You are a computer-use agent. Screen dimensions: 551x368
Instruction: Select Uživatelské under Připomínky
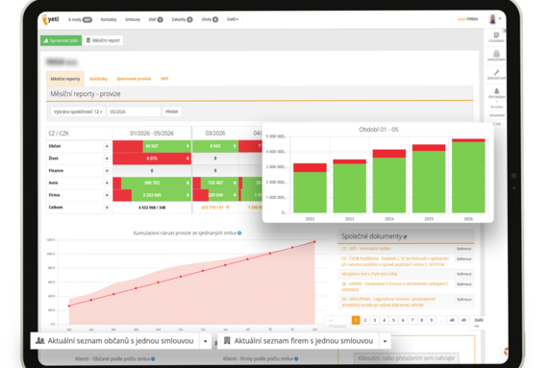click(x=497, y=115)
